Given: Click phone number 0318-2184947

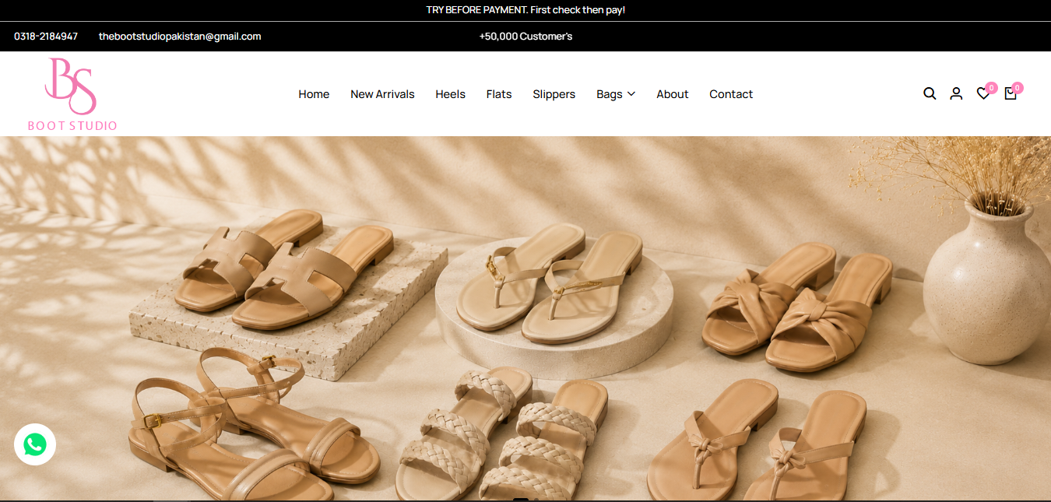Looking at the screenshot, I should pos(46,37).
